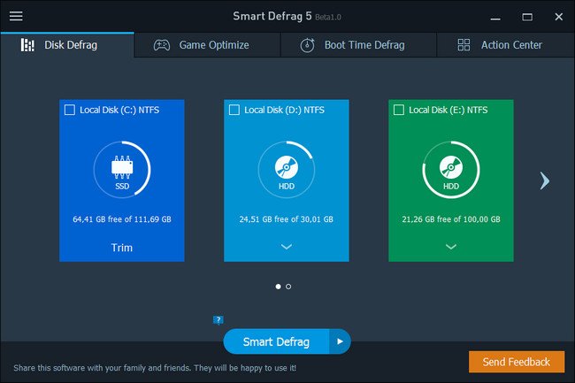Tick the Local Disk (E:) checkbox
The width and height of the screenshot is (575, 383).
click(x=399, y=110)
